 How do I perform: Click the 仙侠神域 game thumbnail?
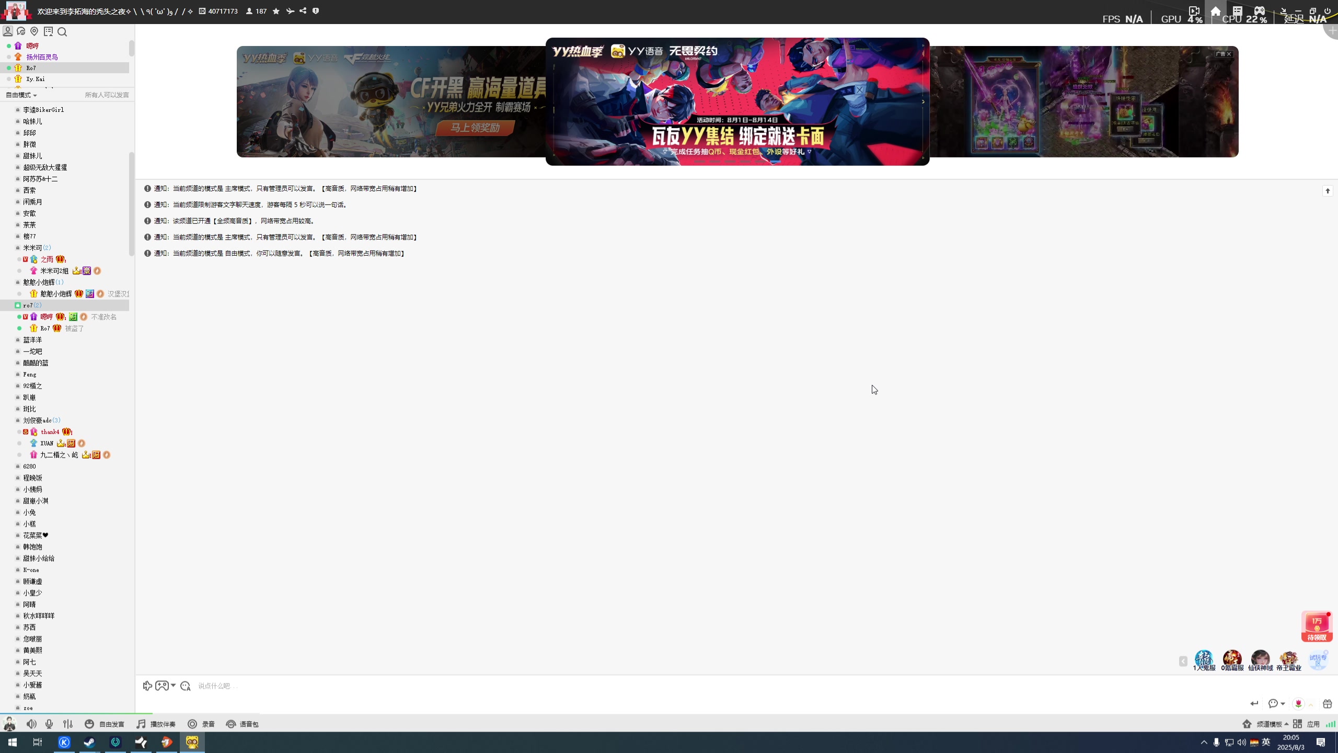[1260, 661]
